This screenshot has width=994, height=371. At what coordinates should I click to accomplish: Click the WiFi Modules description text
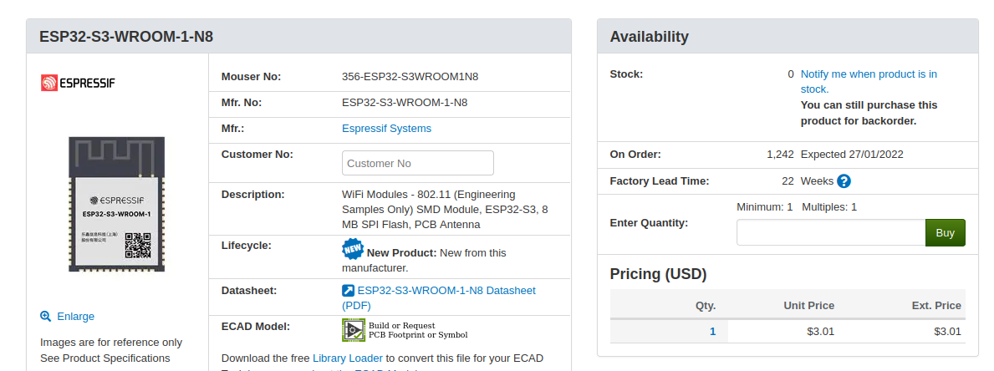(445, 209)
